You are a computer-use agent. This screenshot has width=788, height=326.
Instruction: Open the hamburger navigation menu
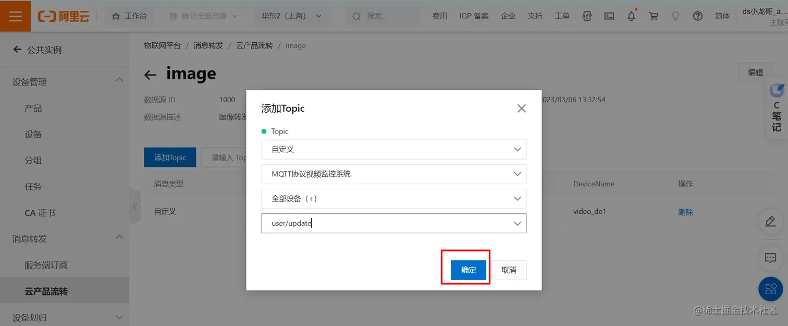point(16,16)
